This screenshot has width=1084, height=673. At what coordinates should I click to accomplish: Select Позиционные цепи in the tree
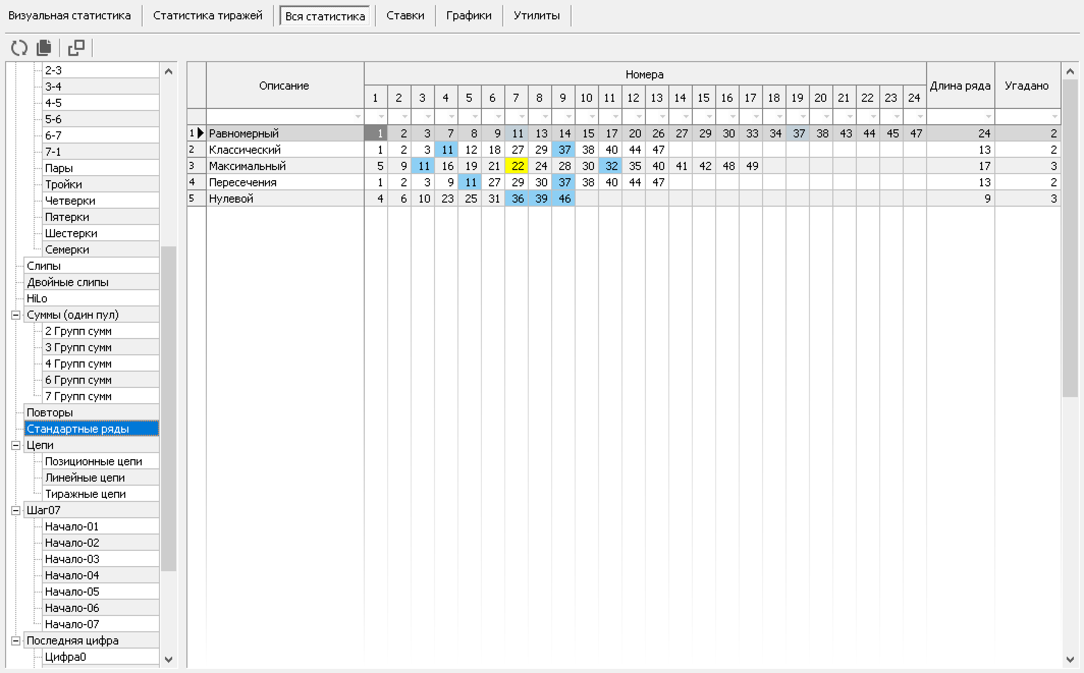[x=93, y=462]
